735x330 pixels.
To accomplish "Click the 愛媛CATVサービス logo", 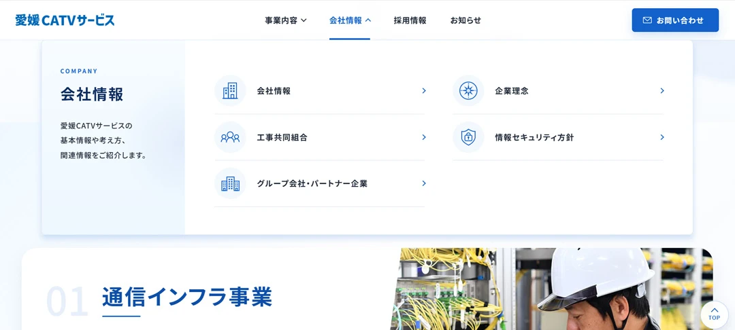I will pos(65,20).
